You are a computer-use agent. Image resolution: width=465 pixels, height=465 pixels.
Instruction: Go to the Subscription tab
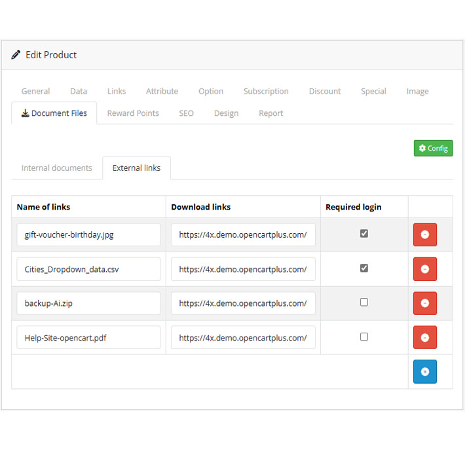[x=266, y=91]
